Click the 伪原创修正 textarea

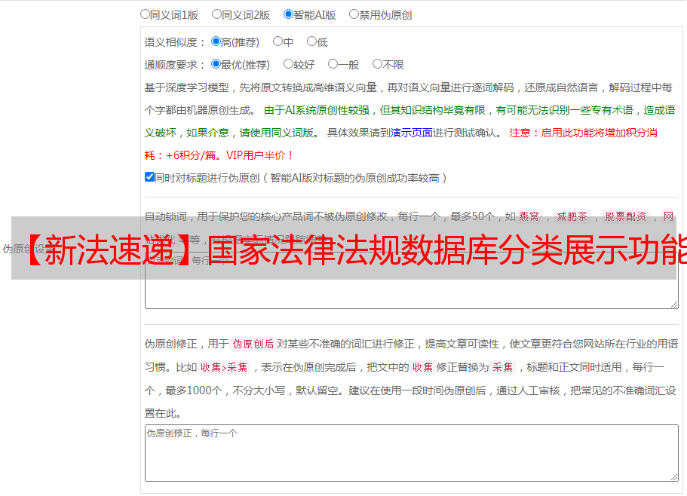pyautogui.click(x=412, y=453)
